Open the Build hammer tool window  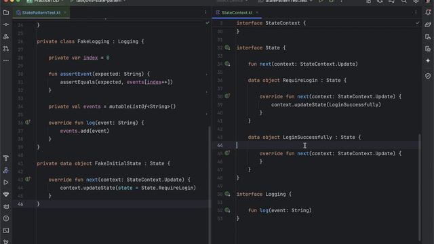pos(6,158)
